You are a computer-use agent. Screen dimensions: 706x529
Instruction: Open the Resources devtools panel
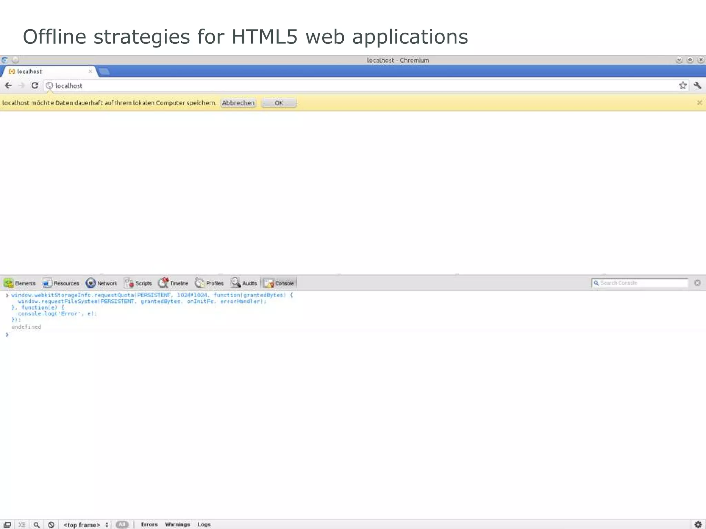click(x=61, y=283)
